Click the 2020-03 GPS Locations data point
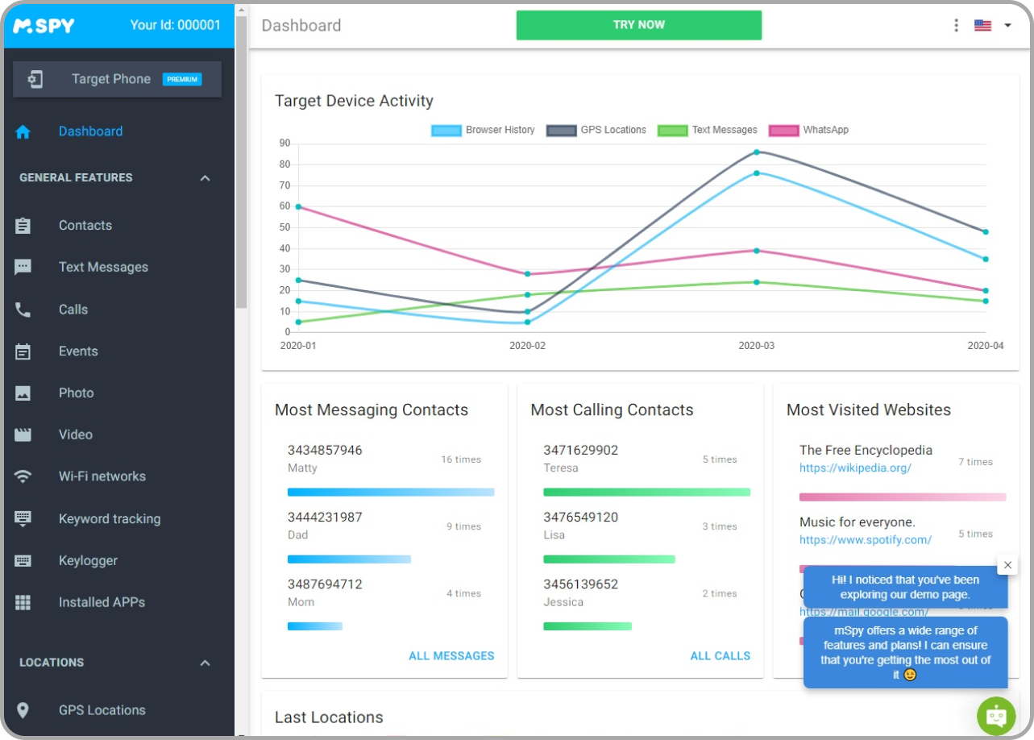1034x740 pixels. tap(757, 152)
